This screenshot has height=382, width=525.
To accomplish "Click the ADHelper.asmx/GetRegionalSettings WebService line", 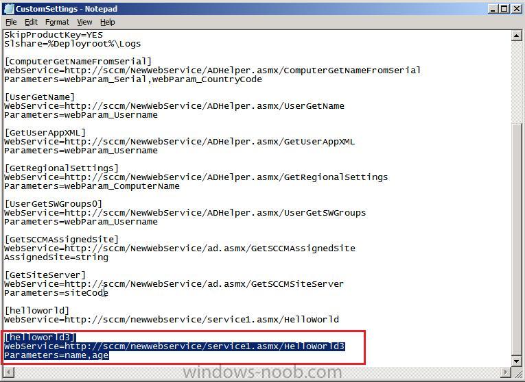I will click(x=196, y=177).
